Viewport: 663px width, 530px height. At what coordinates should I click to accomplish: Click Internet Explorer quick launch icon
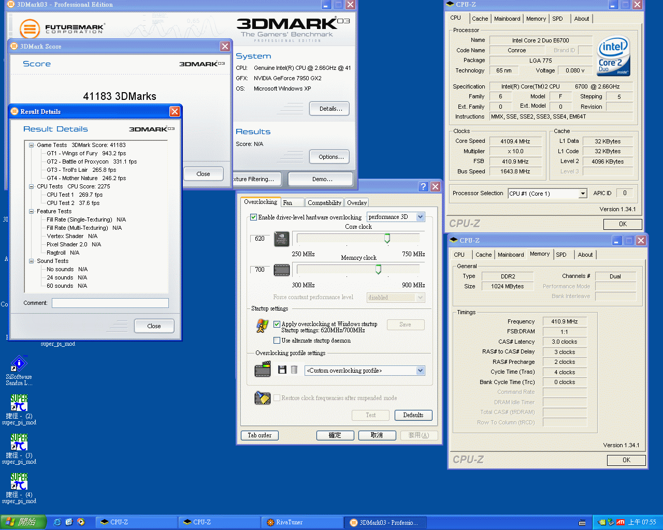tap(57, 522)
